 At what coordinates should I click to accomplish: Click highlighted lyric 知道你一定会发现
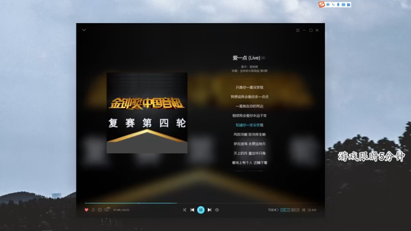(x=250, y=125)
